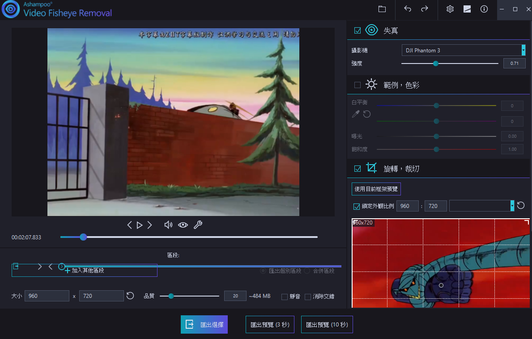Redo the last action
Screen dimensions: 532x339
[425, 9]
